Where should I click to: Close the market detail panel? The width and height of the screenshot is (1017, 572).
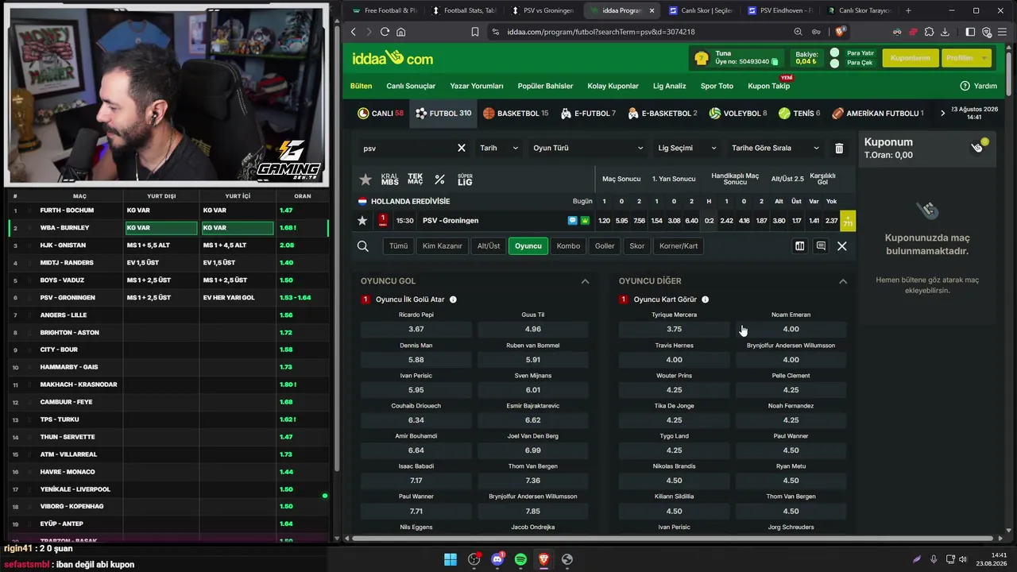pos(842,246)
